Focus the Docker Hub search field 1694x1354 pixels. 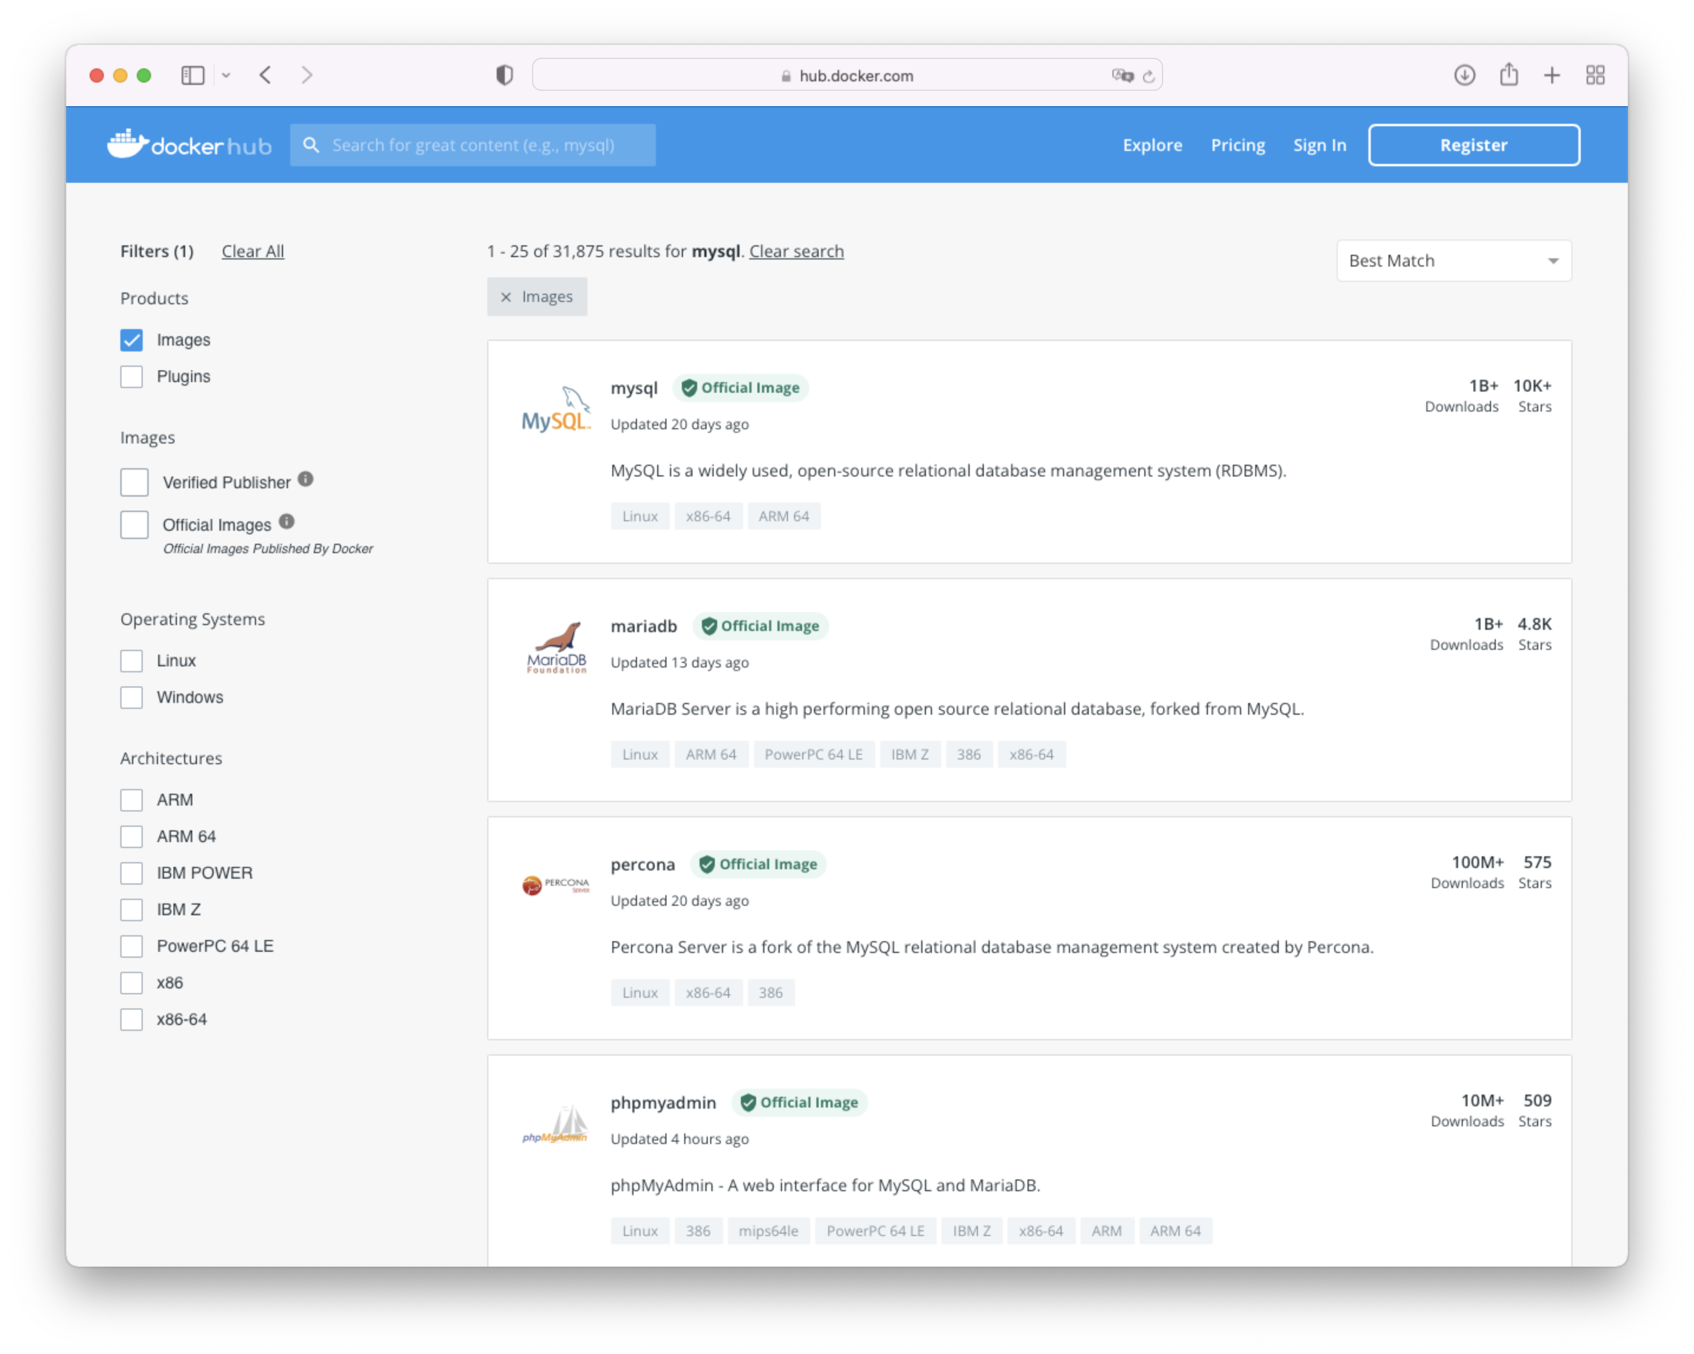[x=473, y=145]
